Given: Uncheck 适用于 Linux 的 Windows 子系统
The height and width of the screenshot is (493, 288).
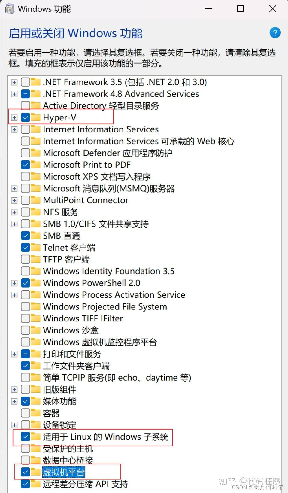Looking at the screenshot, I should click(x=26, y=437).
